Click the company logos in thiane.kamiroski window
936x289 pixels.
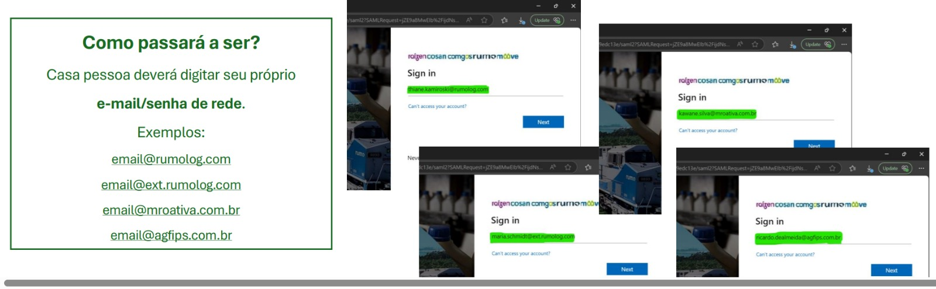coord(463,57)
